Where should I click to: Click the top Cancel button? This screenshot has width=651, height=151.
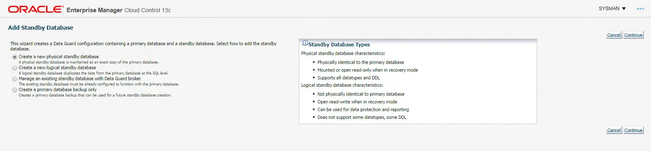[x=614, y=35]
